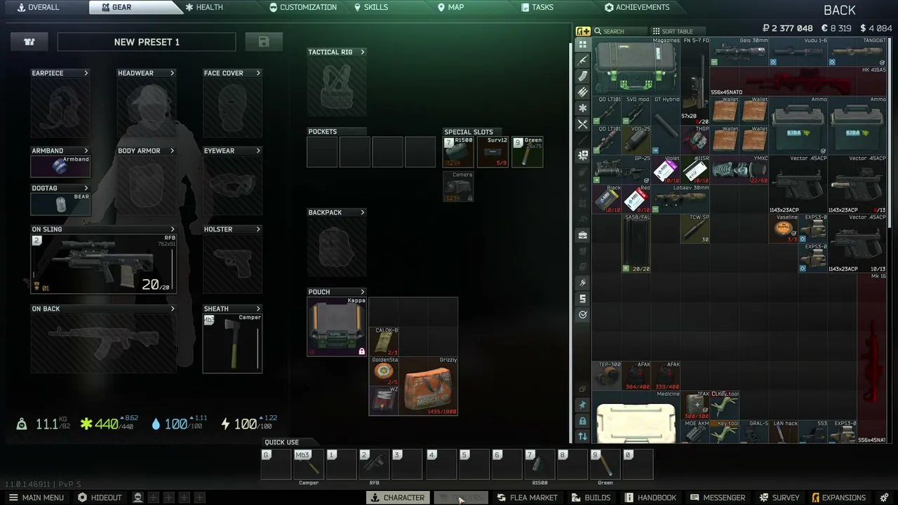
Task: Open the stash purchase plus icon
Action: 583,31
